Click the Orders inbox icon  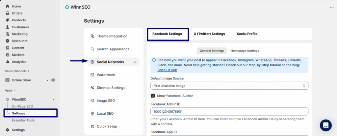pyautogui.click(x=8, y=13)
